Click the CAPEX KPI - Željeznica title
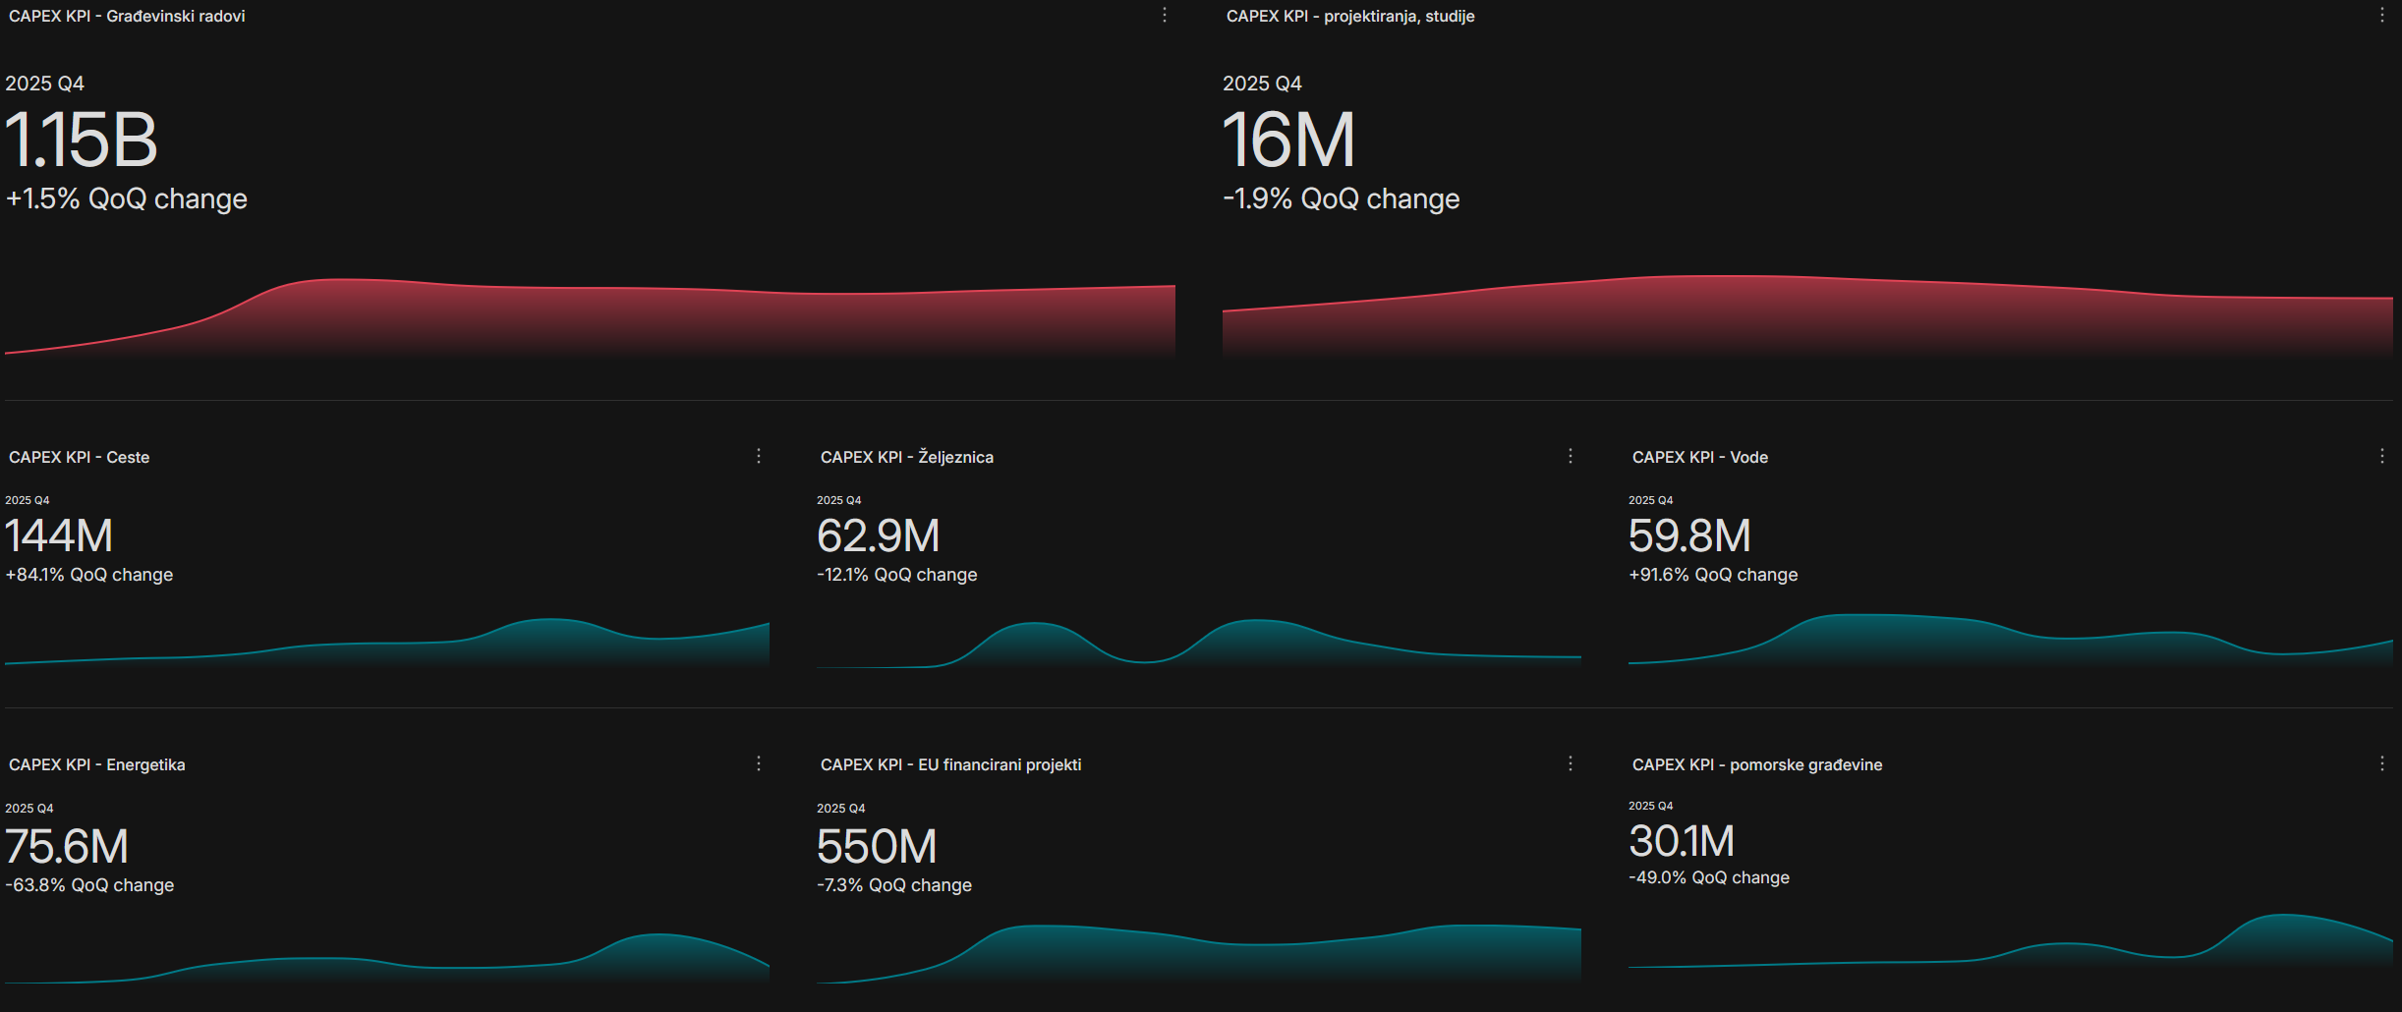Image resolution: width=2402 pixels, height=1012 pixels. 906,457
